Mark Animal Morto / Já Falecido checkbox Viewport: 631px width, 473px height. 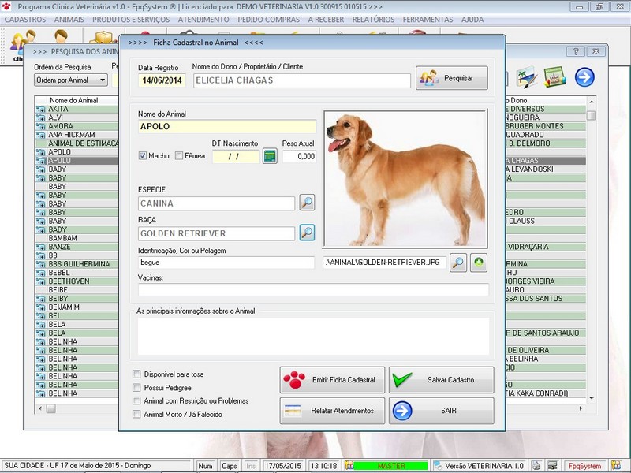136,415
